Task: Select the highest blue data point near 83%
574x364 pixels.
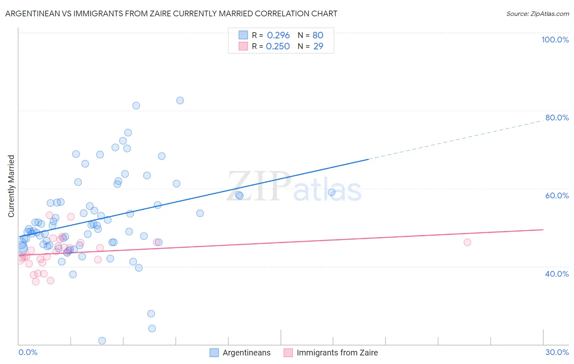Action: (x=180, y=100)
